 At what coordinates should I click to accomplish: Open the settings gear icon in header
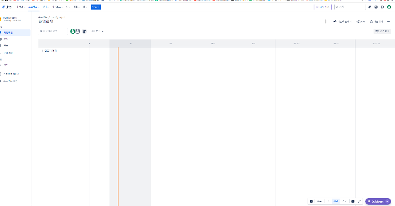[382, 7]
